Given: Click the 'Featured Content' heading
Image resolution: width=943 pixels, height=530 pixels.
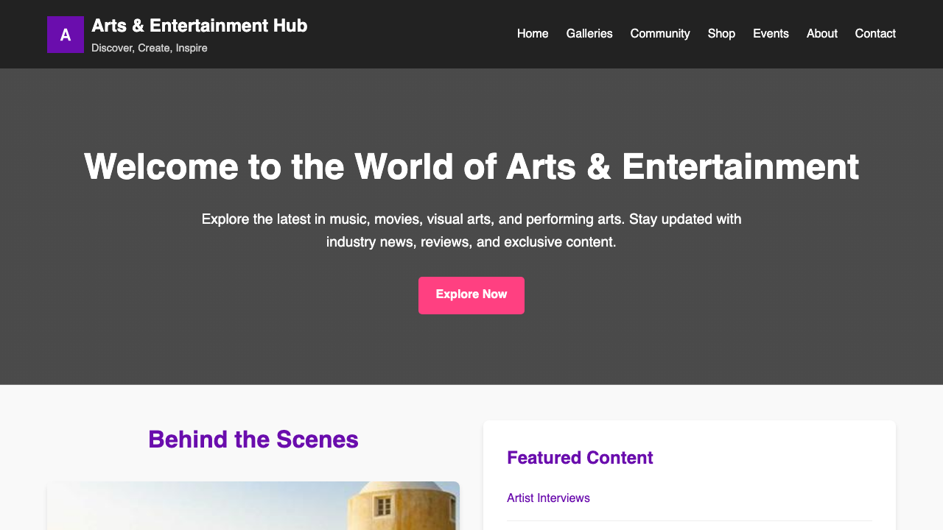Looking at the screenshot, I should click(580, 457).
